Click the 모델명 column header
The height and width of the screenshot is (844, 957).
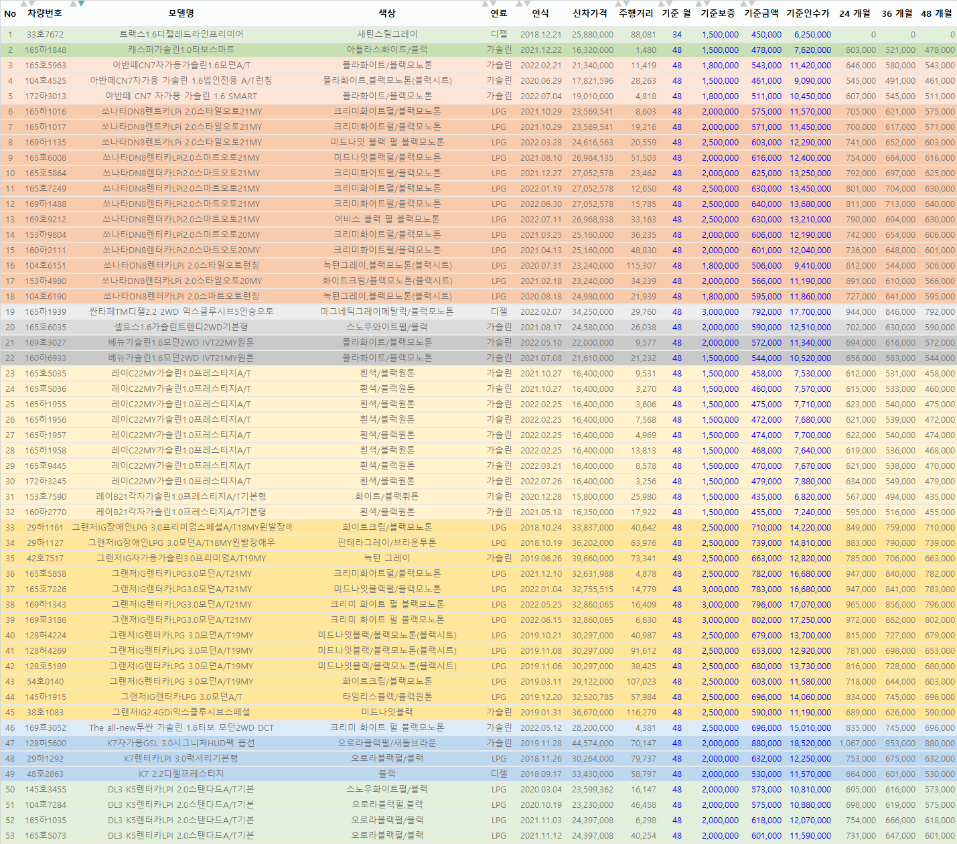(x=181, y=13)
